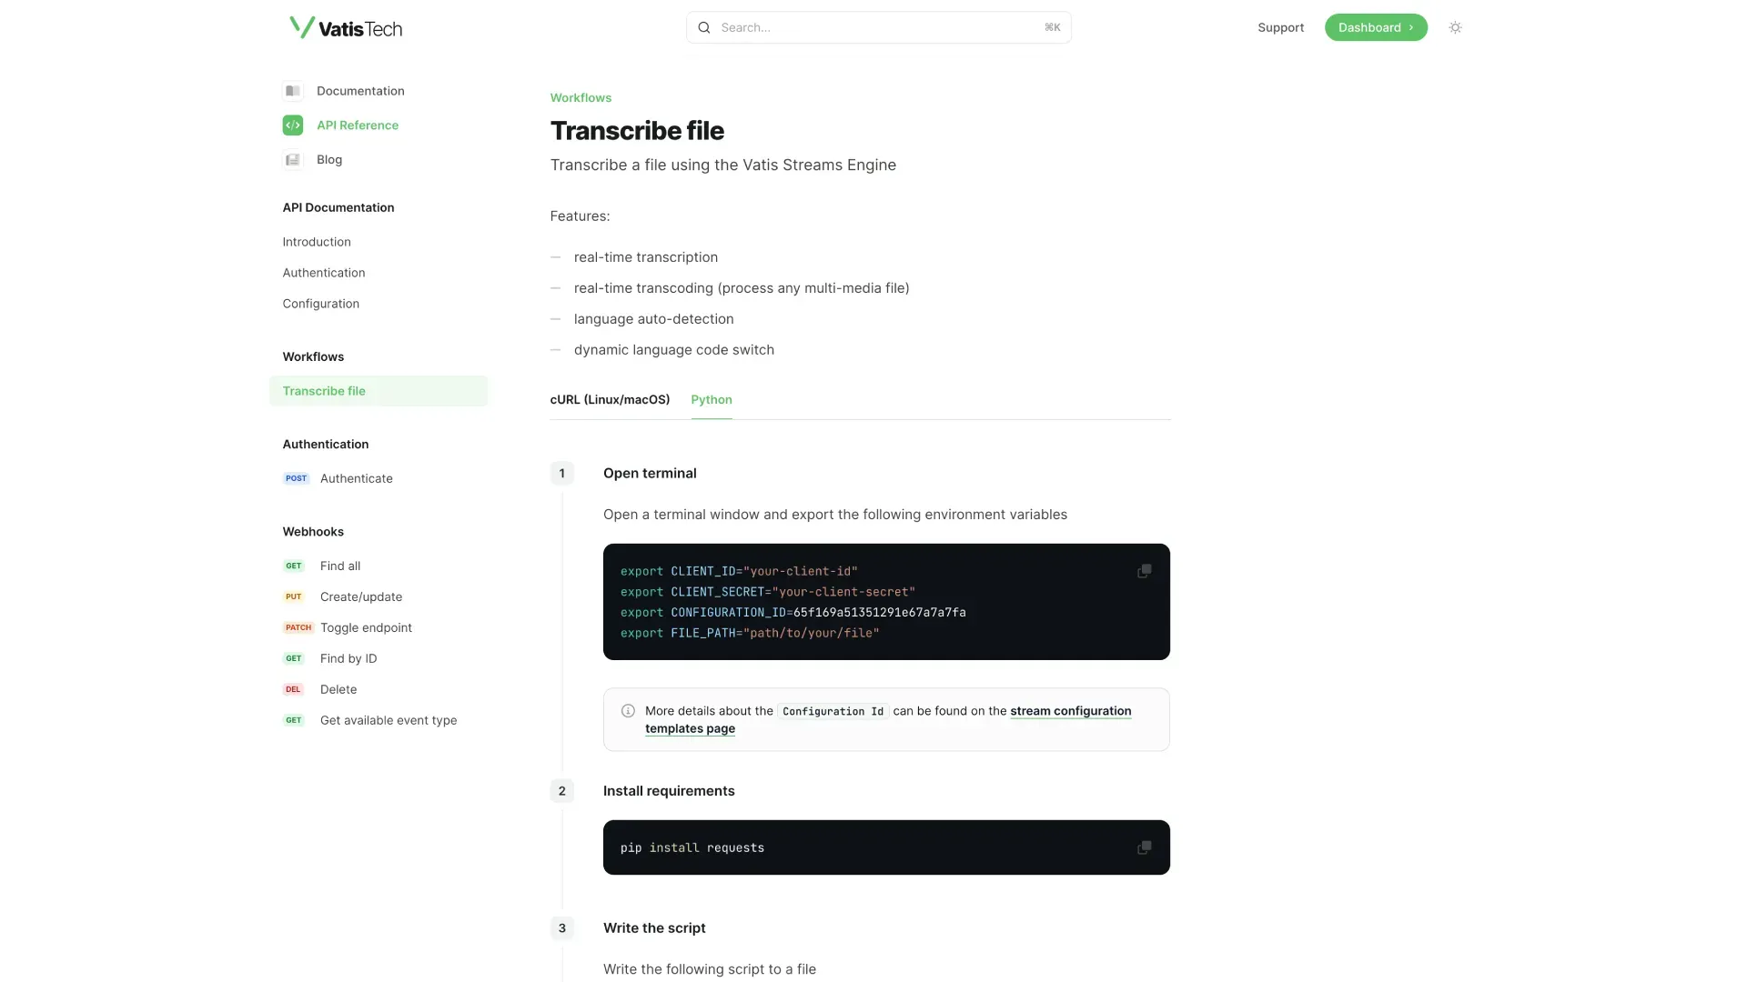Go to API Reference section
The height and width of the screenshot is (982, 1747).
(x=358, y=125)
